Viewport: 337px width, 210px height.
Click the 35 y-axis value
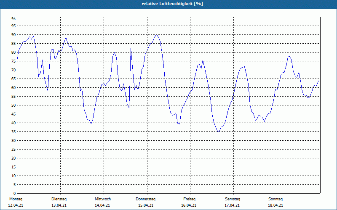[13, 132]
